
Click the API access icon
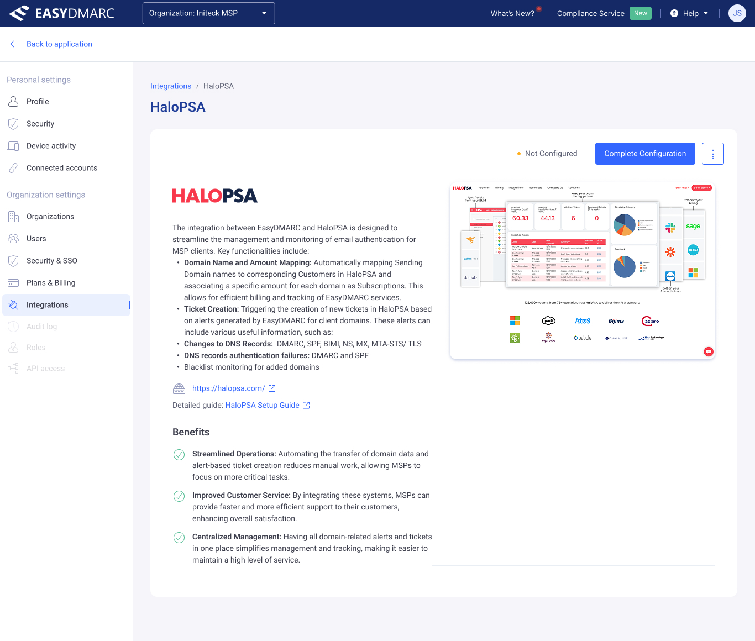13,369
